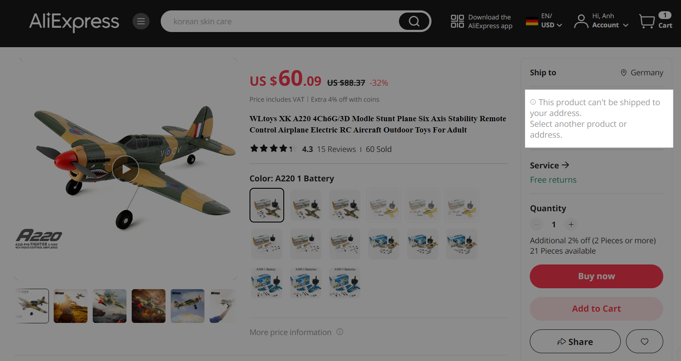681x361 pixels.
Task: Click the Germany location pin
Action: point(623,73)
